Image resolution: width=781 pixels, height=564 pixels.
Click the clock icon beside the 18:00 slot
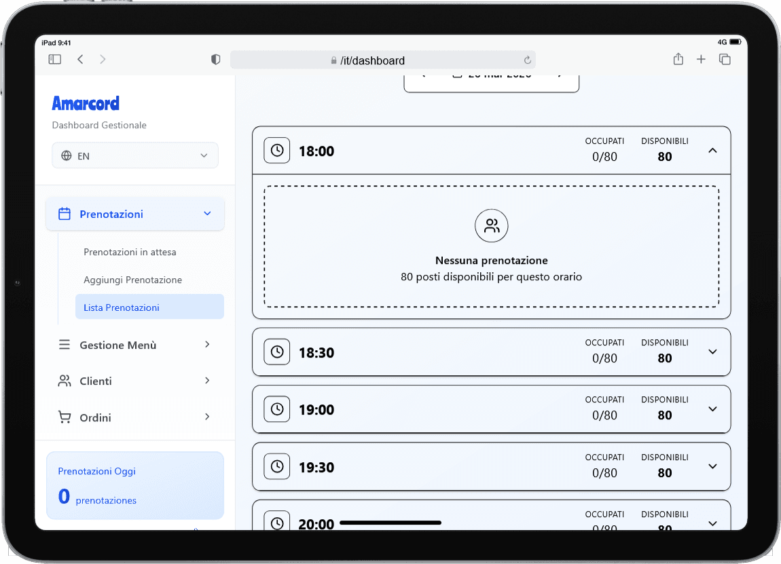coord(276,150)
